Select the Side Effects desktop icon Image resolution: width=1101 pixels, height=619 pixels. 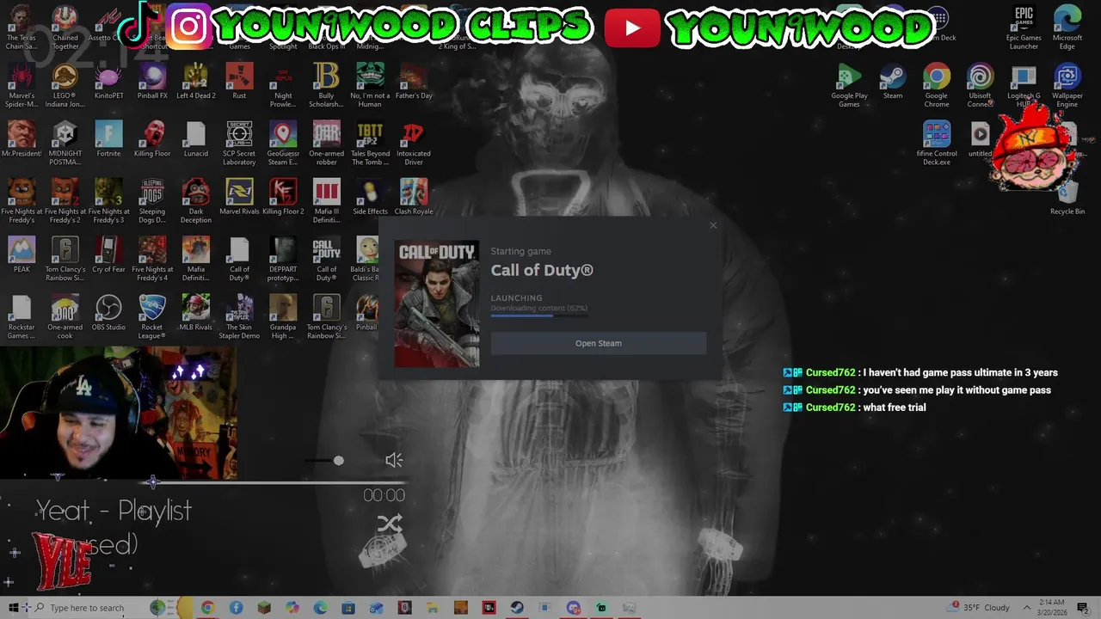coord(370,197)
